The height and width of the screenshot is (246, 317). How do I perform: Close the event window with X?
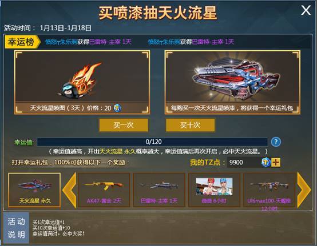tap(306, 10)
